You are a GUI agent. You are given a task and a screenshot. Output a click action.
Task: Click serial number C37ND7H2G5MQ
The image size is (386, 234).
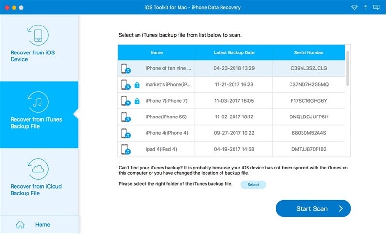[x=309, y=84]
